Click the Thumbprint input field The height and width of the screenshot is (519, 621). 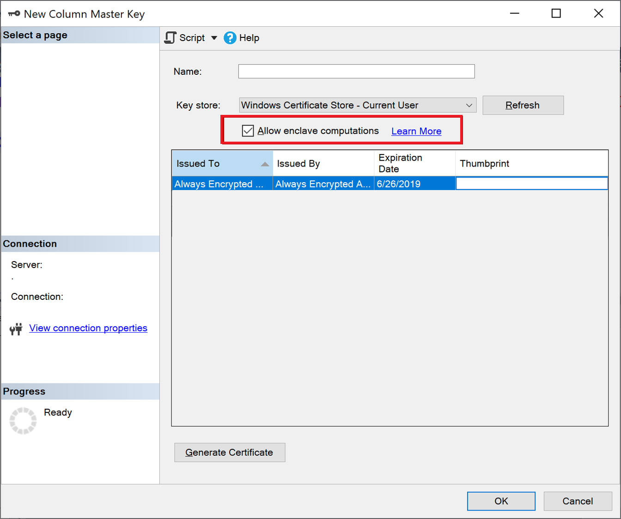(x=531, y=183)
